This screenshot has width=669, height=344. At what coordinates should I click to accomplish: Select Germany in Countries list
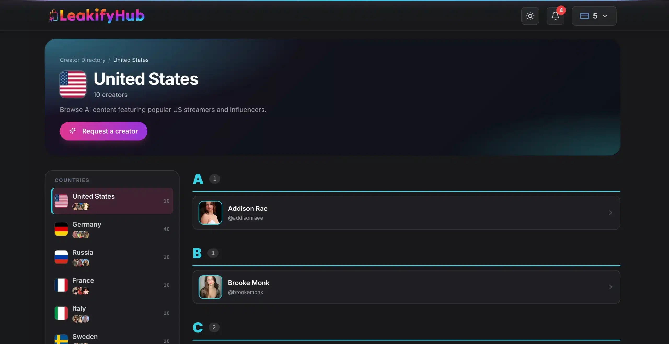[112, 229]
